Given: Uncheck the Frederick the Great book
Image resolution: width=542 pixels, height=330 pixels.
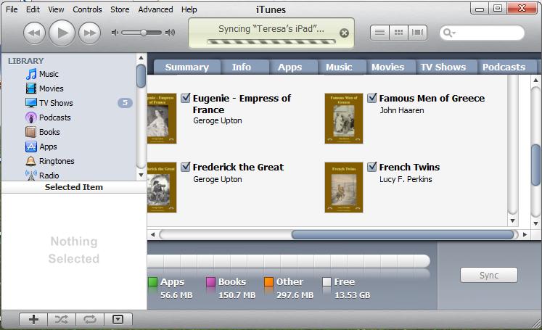Looking at the screenshot, I should click(x=186, y=167).
